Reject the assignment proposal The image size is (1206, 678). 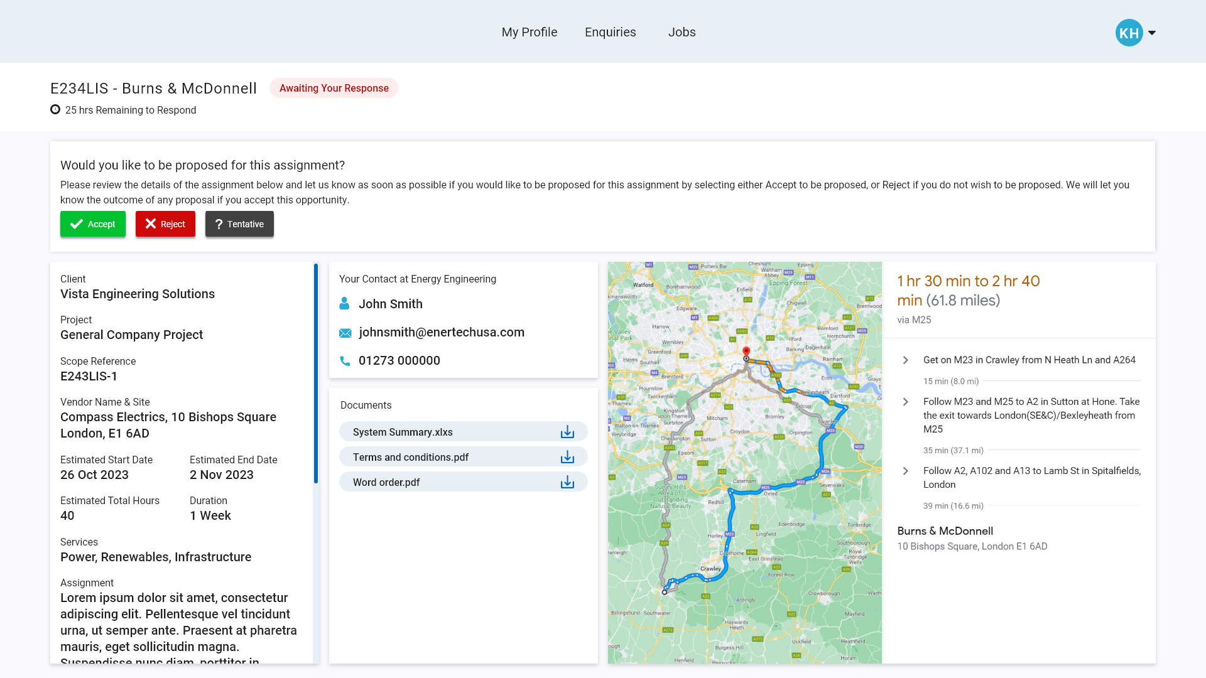(x=165, y=224)
